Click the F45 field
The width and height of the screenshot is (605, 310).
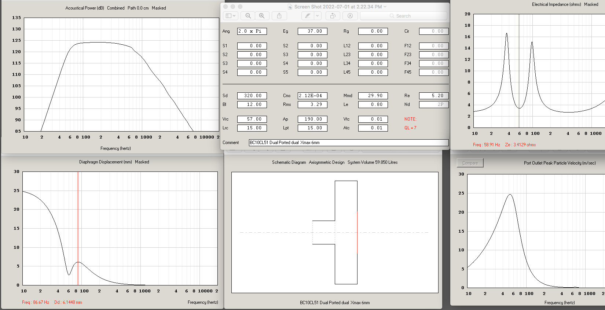[434, 72]
